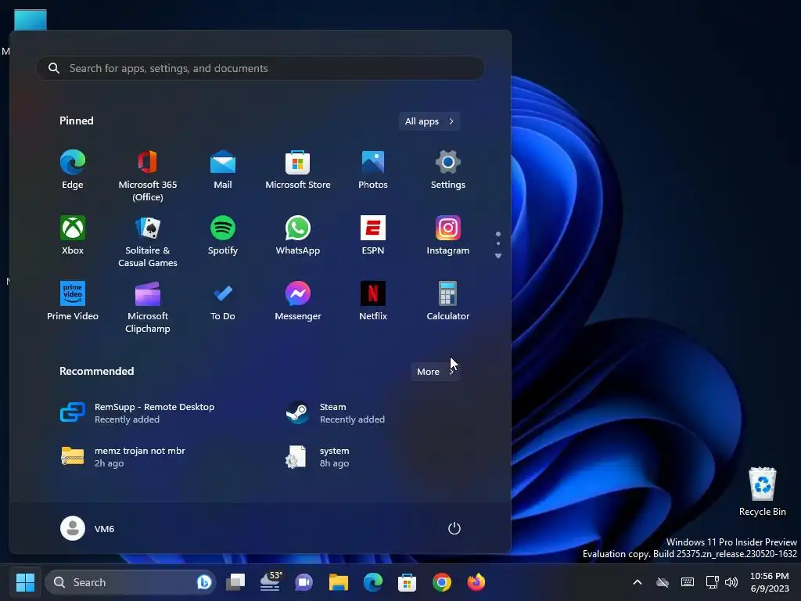Open the system file recommendation
The width and height of the screenshot is (801, 601).
(318, 457)
